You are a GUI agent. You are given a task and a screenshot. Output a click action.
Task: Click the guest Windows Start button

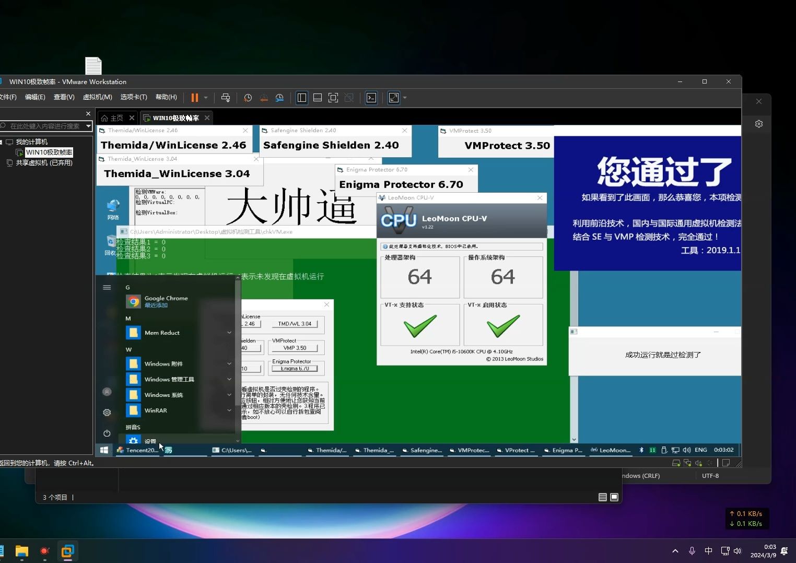point(104,450)
